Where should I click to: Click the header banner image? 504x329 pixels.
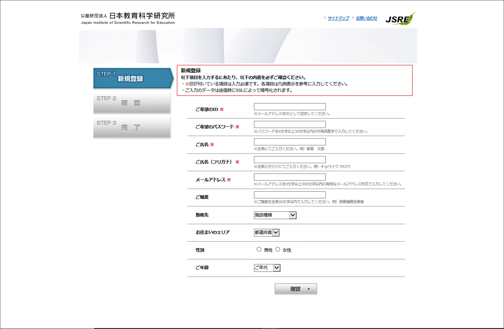pyautogui.click(x=248, y=46)
